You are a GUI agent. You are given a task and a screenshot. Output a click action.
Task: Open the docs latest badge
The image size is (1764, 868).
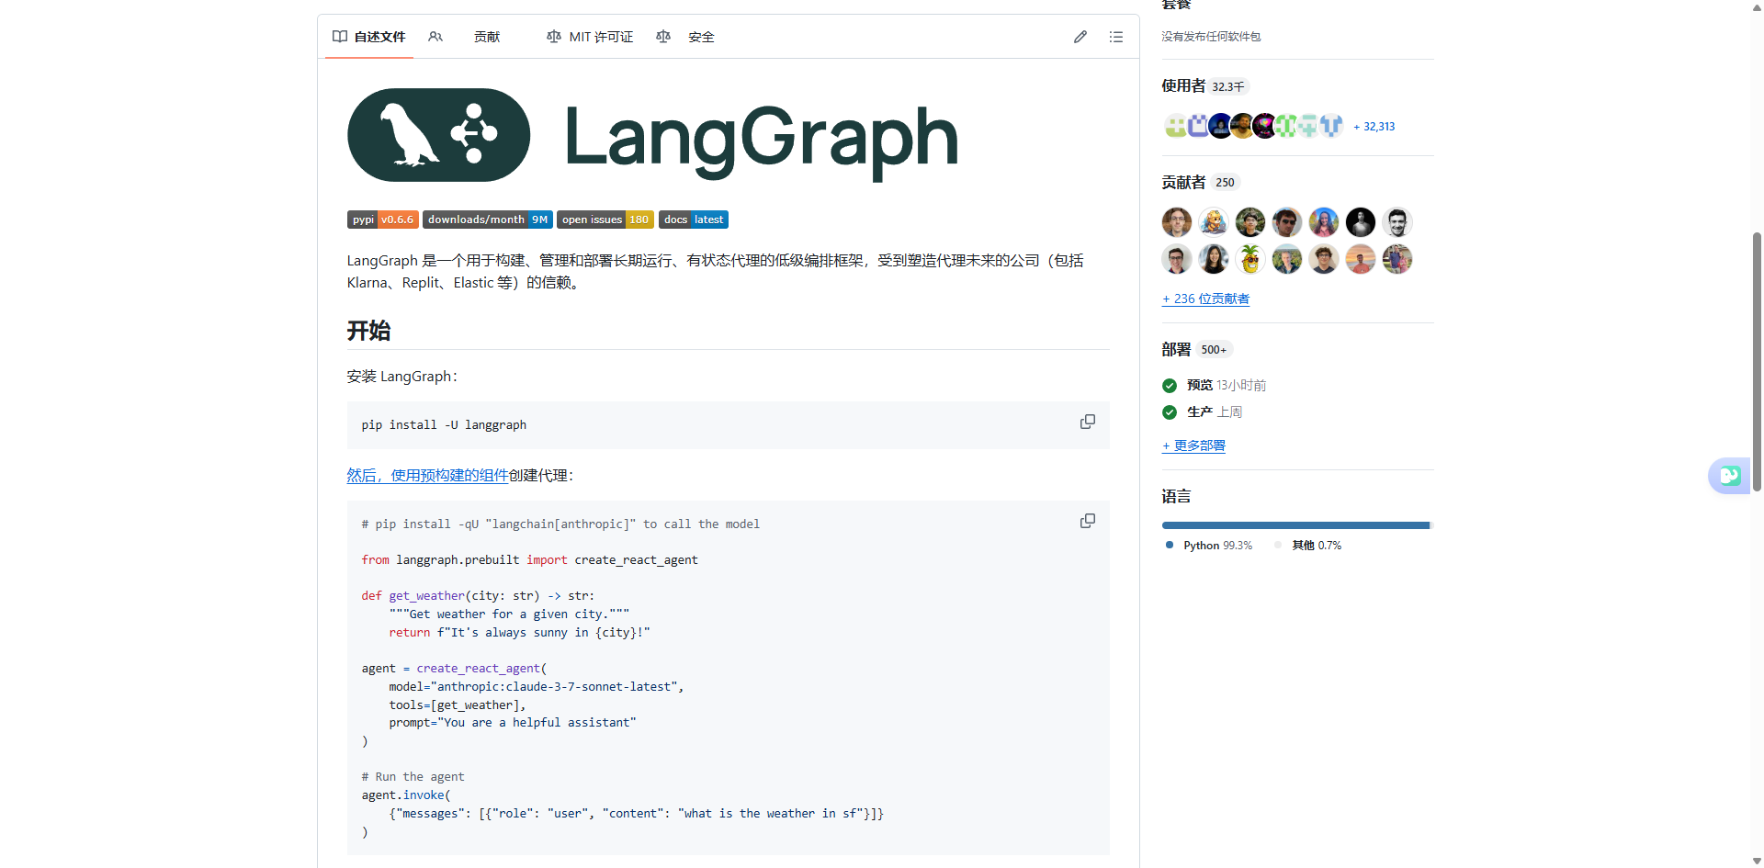coord(694,220)
